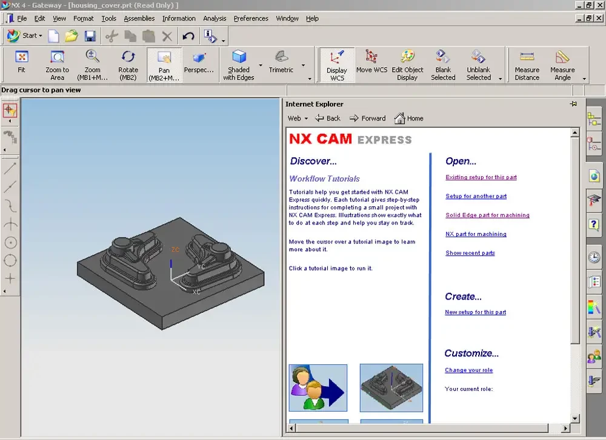
Task: Click the two-users role tutorial thumbnail
Action: tap(318, 388)
